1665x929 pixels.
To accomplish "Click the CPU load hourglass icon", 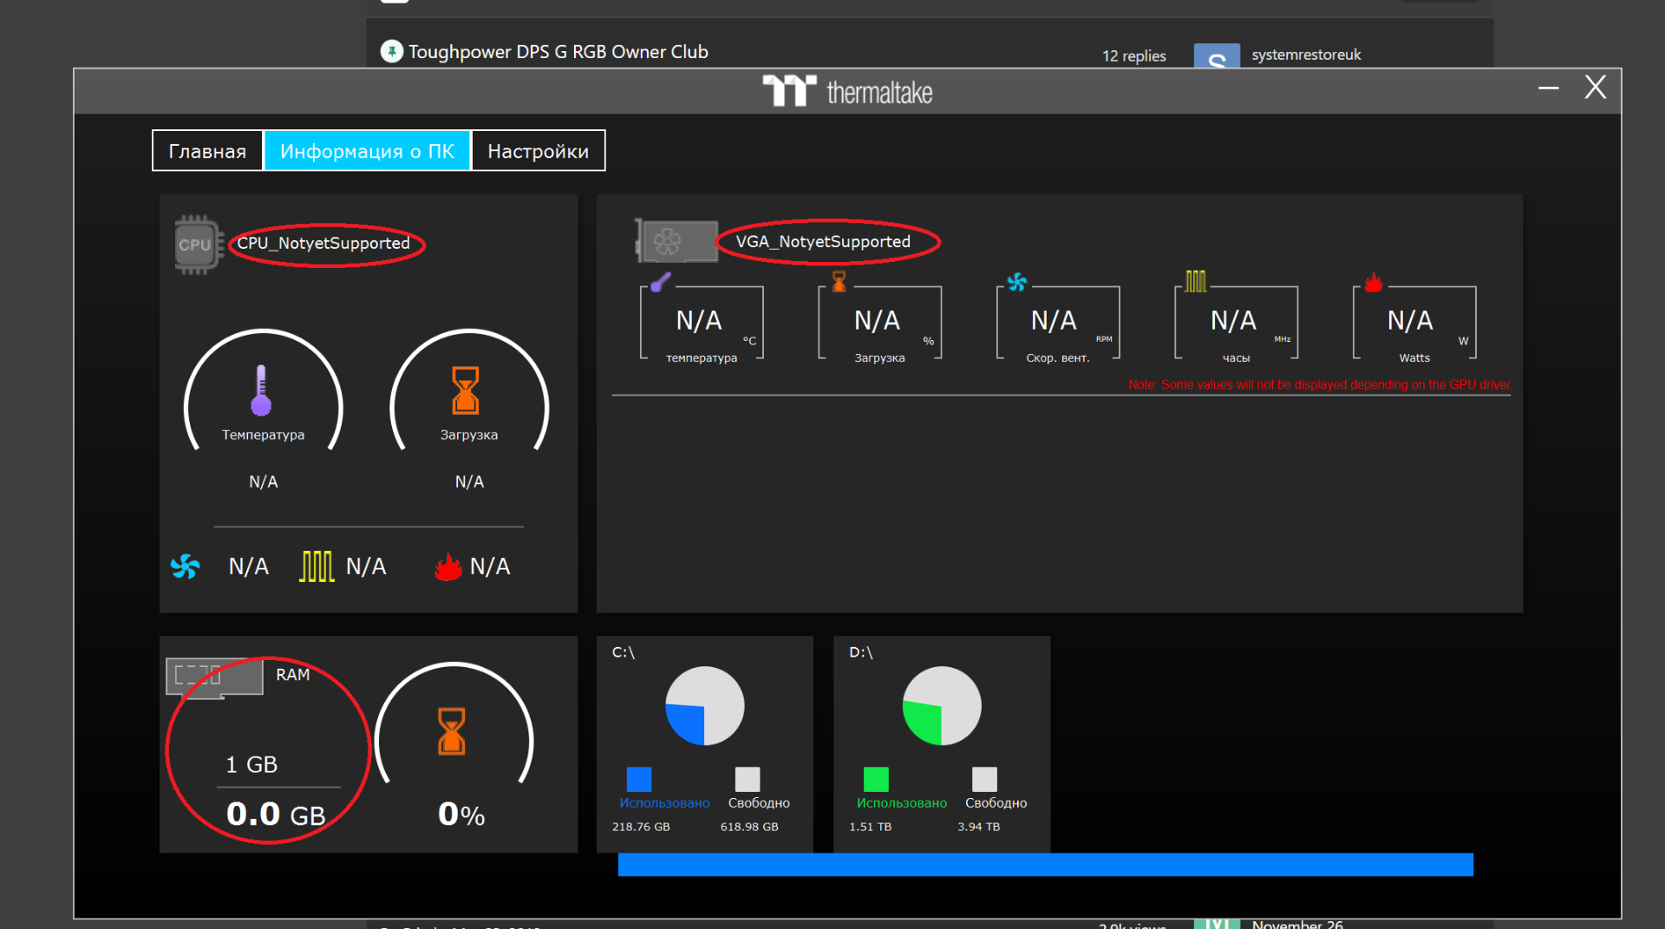I will pos(466,390).
